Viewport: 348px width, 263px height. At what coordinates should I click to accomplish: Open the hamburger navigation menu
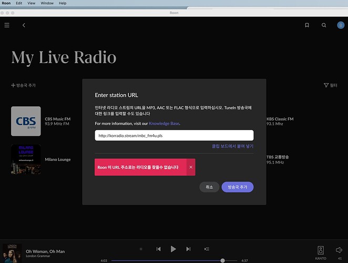[7, 25]
